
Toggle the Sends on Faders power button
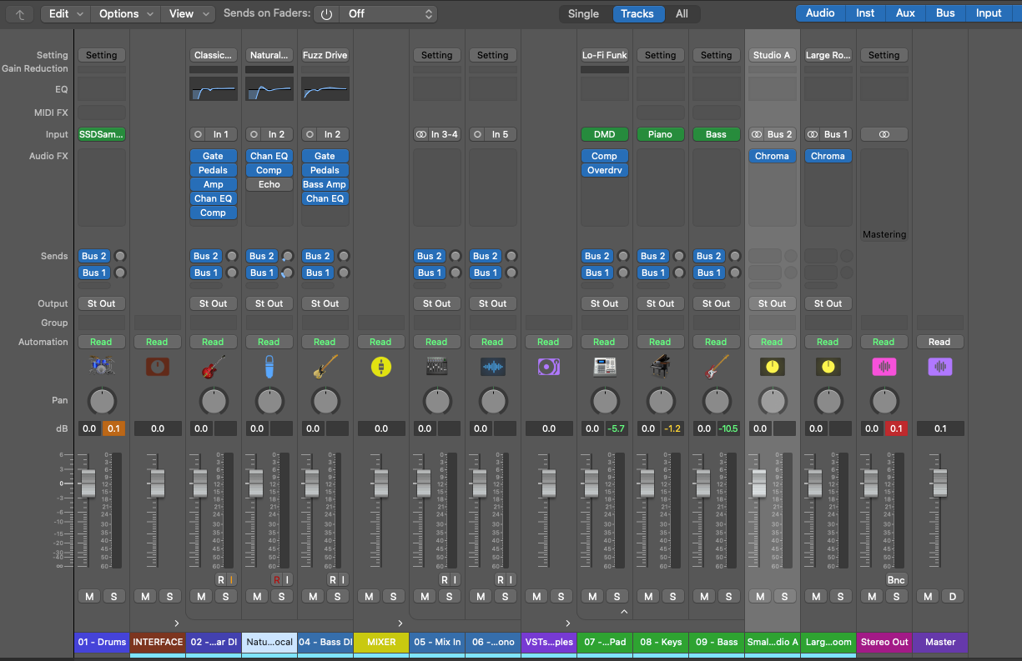[326, 13]
